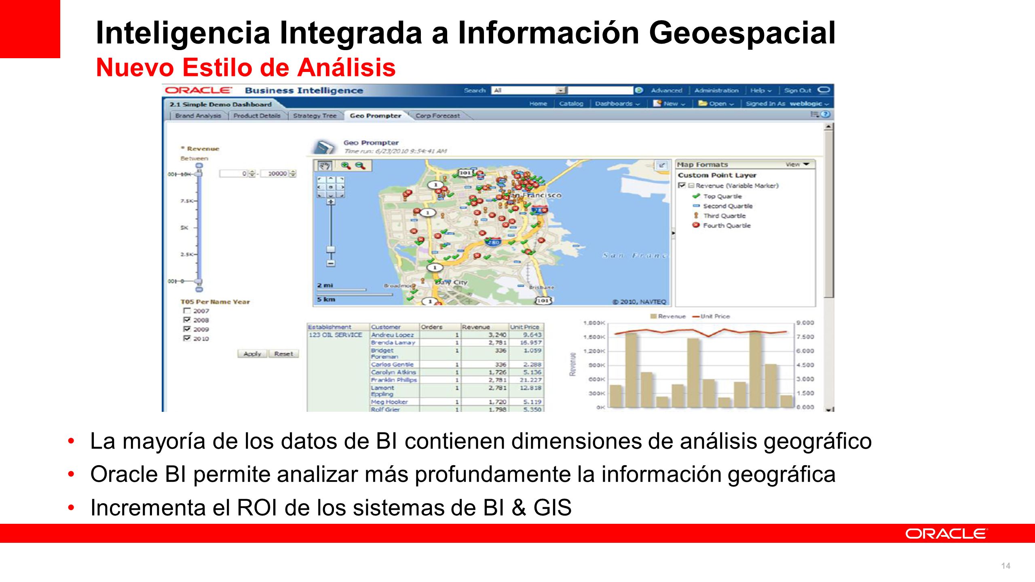
Task: Click the Revenue slider lower 0 handle
Action: (199, 281)
